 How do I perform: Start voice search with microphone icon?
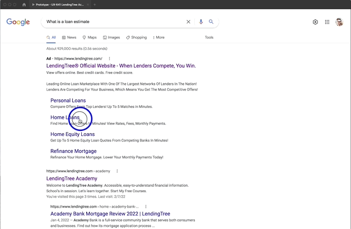pos(201,22)
